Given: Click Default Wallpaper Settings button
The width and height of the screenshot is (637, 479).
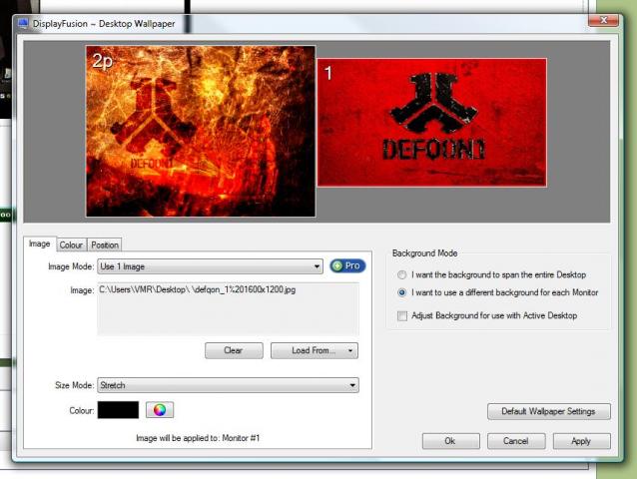Looking at the screenshot, I should pos(548,411).
